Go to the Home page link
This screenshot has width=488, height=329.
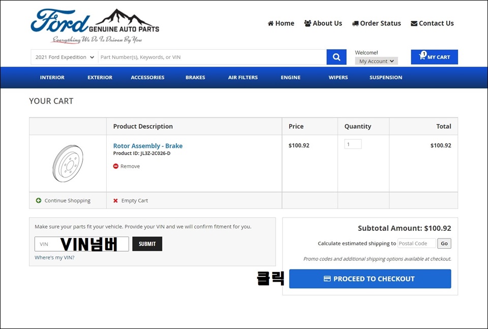point(281,23)
